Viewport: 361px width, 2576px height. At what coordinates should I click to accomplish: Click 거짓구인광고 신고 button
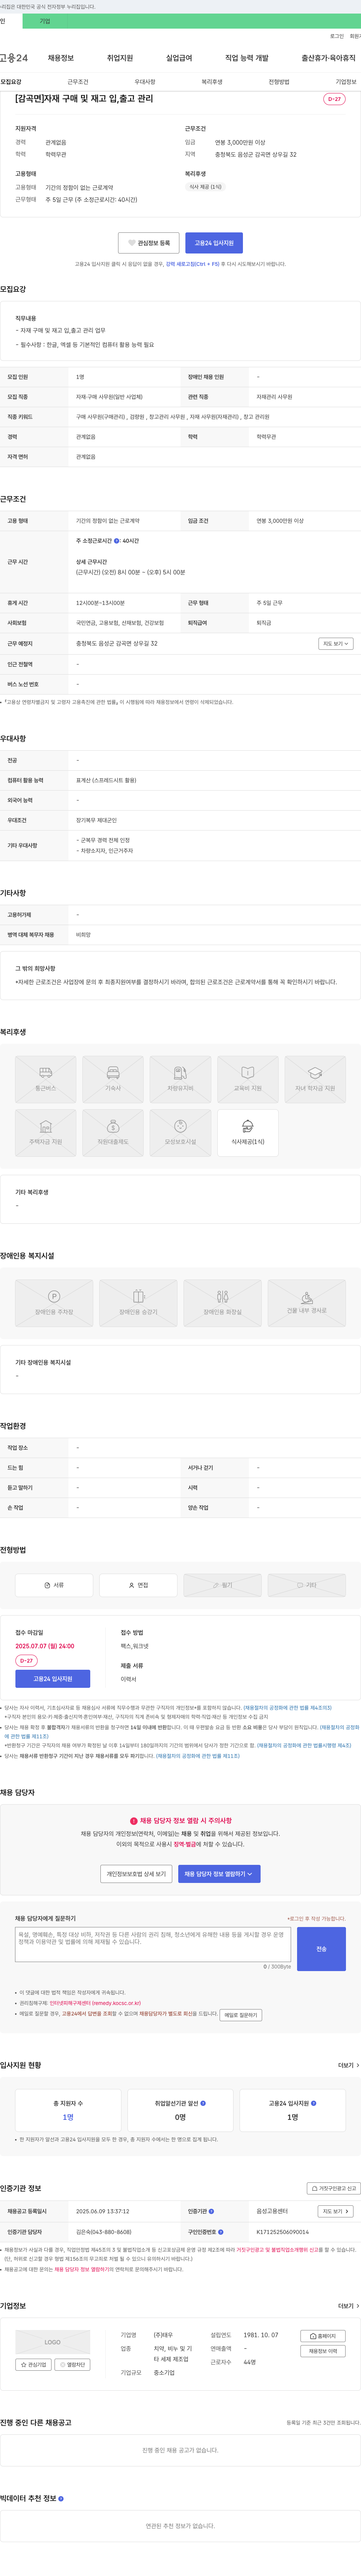pyautogui.click(x=334, y=2188)
